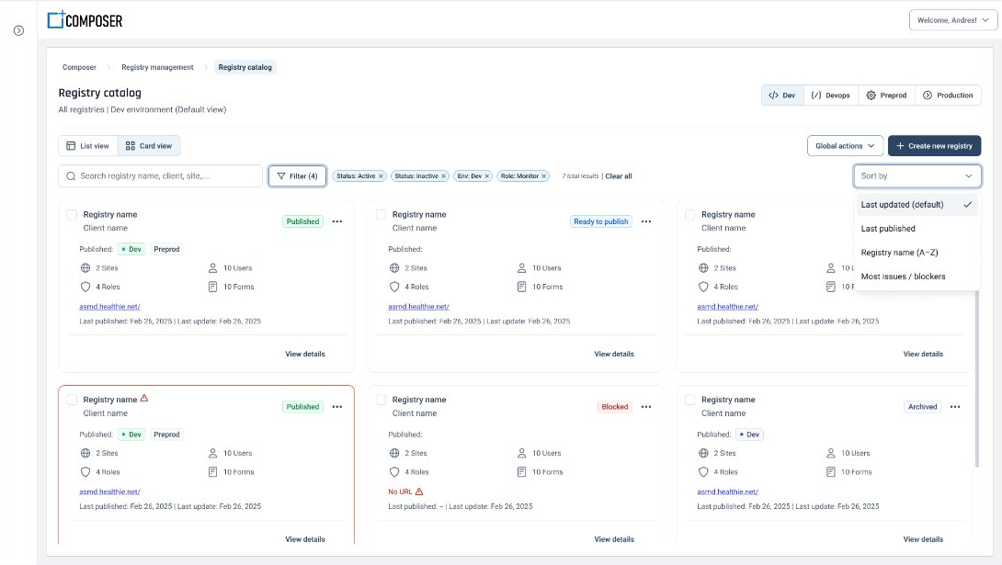The image size is (1002, 565).
Task: Select the Production environment tab
Action: (x=948, y=96)
